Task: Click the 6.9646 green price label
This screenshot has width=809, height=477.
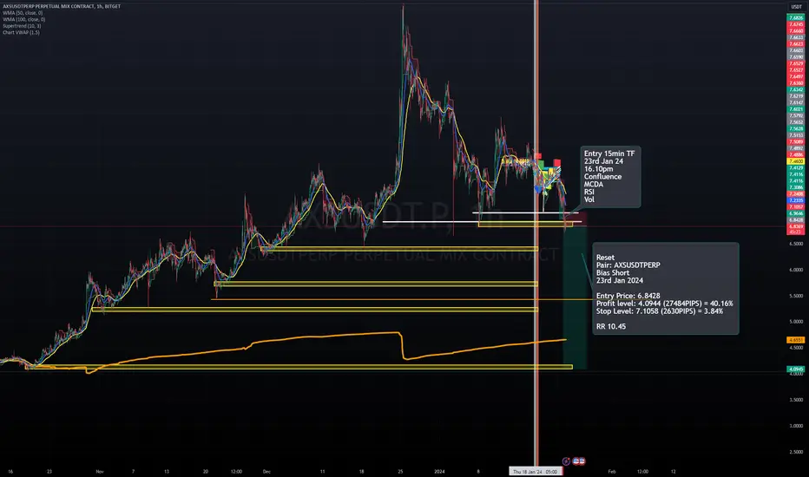Action: click(796, 213)
